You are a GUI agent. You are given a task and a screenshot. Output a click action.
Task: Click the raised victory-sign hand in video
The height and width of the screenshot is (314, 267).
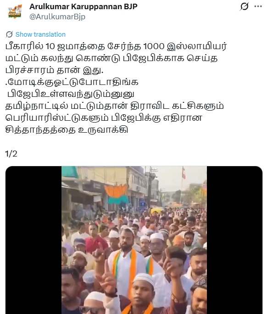[x=107, y=279]
